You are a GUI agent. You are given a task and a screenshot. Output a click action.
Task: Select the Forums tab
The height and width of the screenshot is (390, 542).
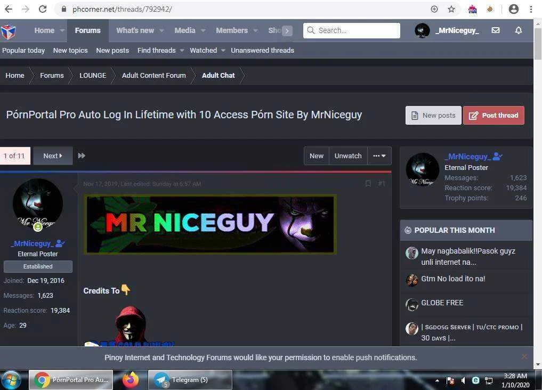[88, 30]
